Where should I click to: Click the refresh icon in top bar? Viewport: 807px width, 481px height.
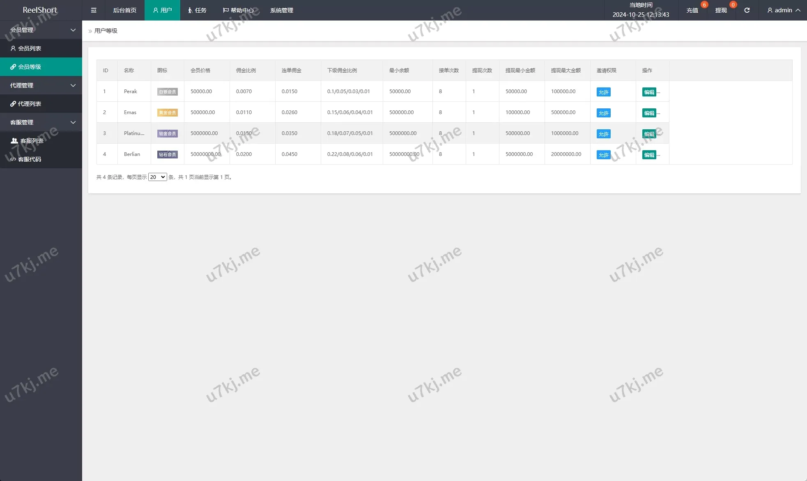pos(747,10)
